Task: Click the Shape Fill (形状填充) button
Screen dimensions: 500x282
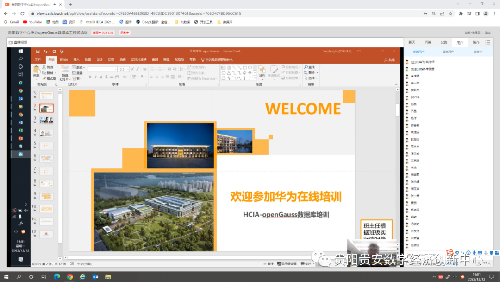Action: click(x=290, y=67)
